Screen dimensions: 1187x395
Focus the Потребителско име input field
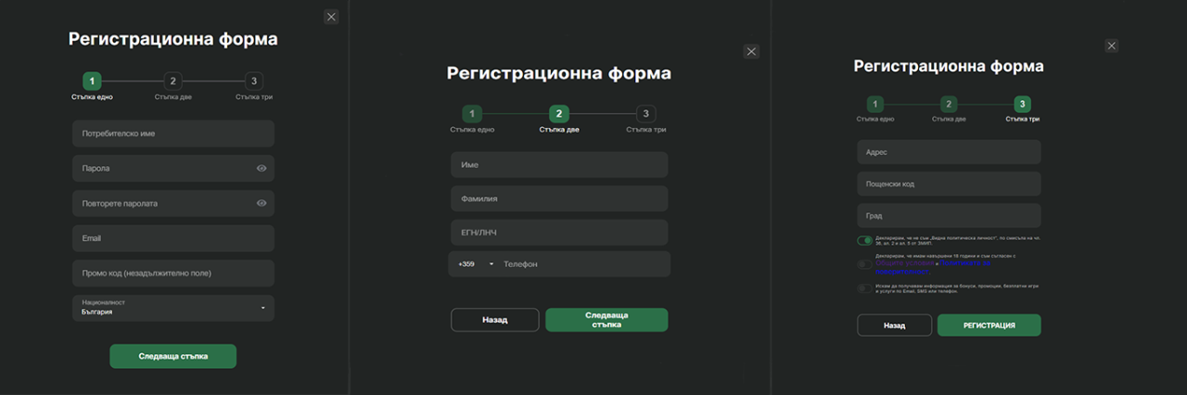click(173, 134)
